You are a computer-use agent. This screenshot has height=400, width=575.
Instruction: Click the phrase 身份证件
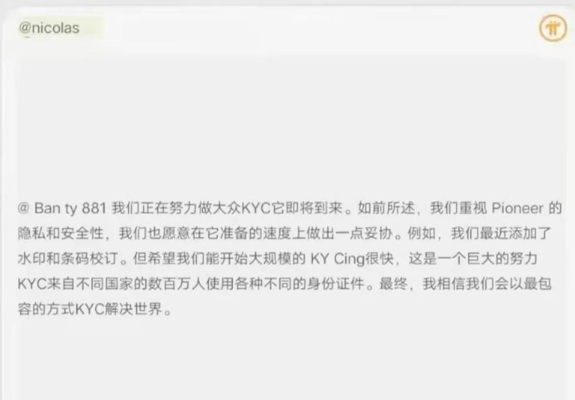pos(336,284)
